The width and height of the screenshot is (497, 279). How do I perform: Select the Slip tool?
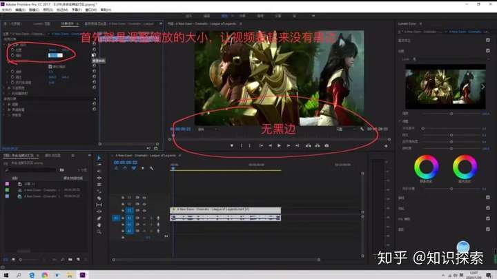99,205
